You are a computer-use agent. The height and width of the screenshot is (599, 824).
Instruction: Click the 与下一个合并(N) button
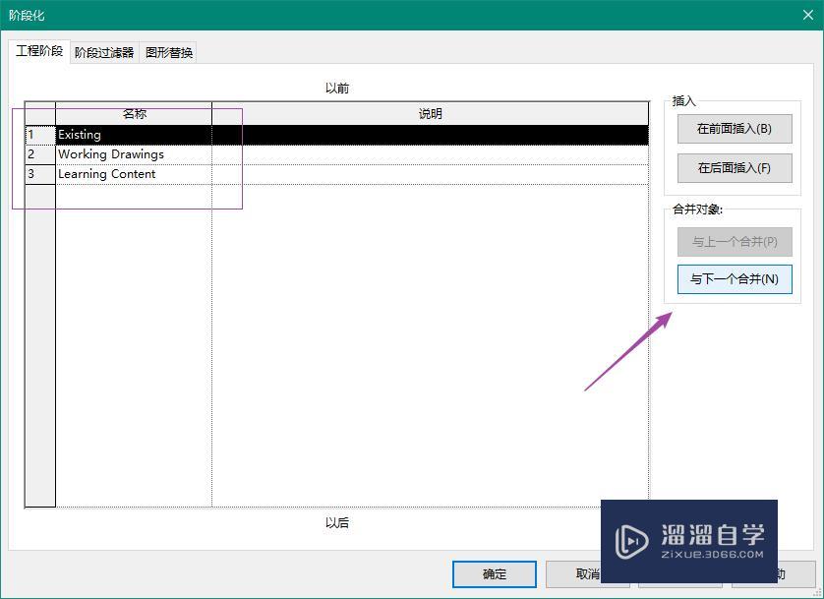735,279
